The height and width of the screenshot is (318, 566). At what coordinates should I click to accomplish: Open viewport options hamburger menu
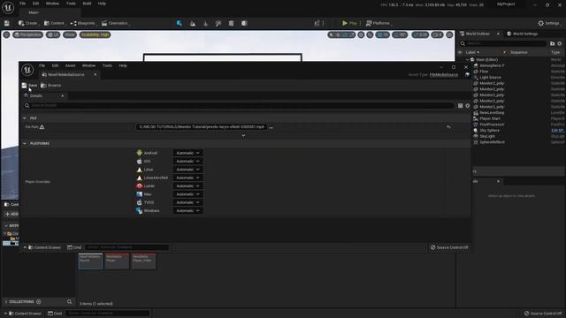6,35
